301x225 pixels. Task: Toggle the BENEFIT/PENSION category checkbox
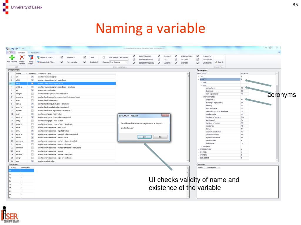tap(134, 63)
